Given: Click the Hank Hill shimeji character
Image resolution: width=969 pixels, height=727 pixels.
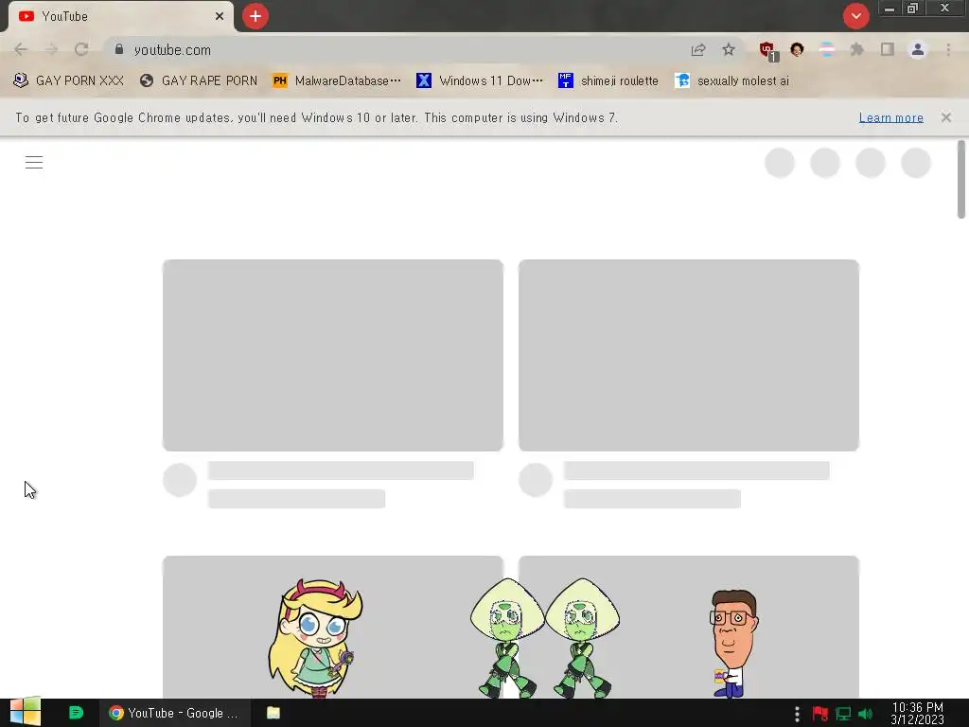Looking at the screenshot, I should (733, 643).
